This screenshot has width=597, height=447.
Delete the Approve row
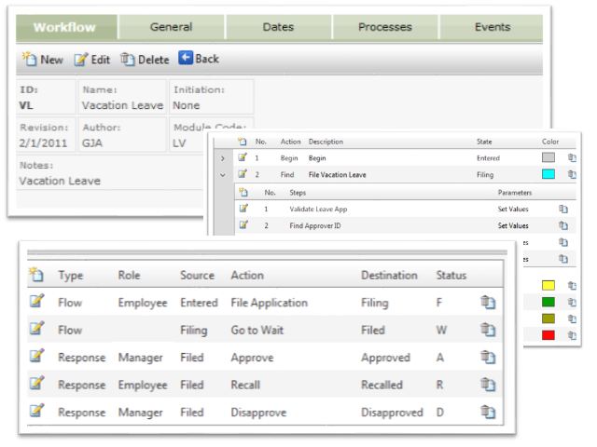488,357
